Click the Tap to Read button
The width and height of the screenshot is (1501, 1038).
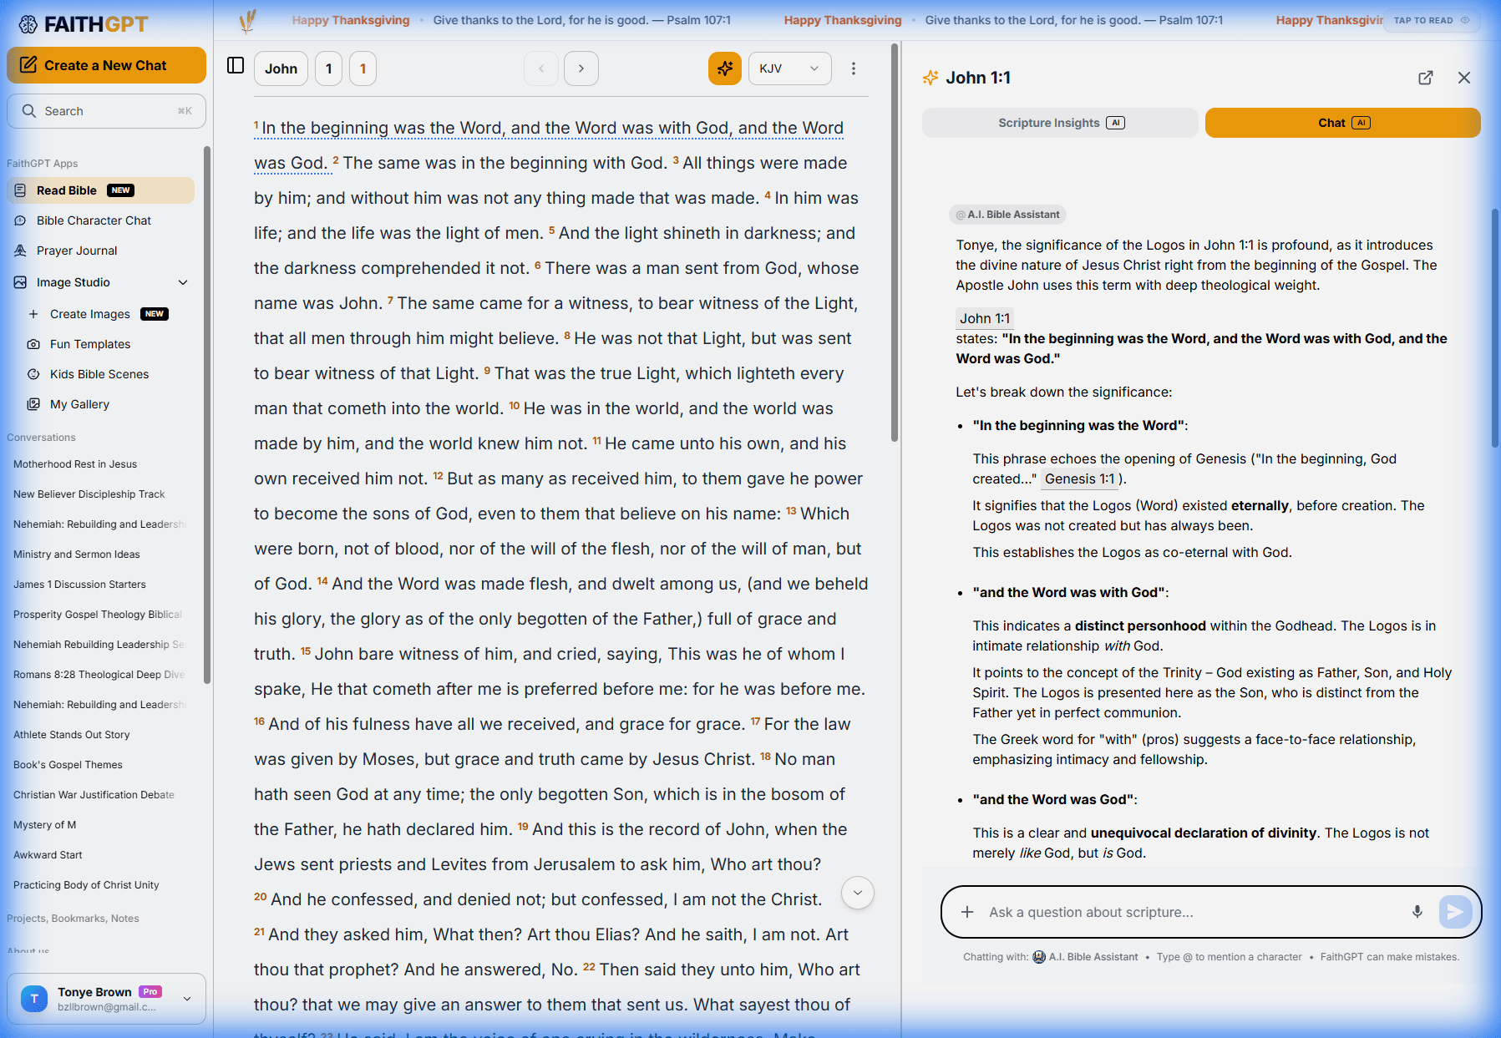[1432, 20]
